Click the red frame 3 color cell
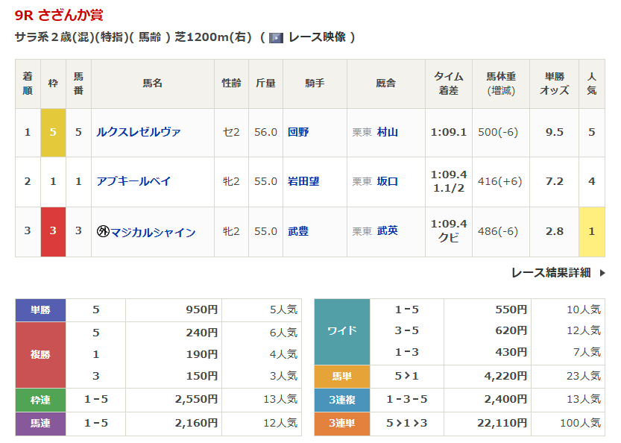 53,231
